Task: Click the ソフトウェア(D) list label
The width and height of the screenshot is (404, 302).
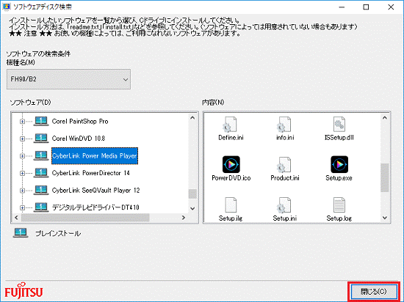Action: [30, 103]
